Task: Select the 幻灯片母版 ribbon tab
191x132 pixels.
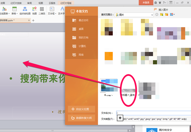Action: [x=66, y=3]
